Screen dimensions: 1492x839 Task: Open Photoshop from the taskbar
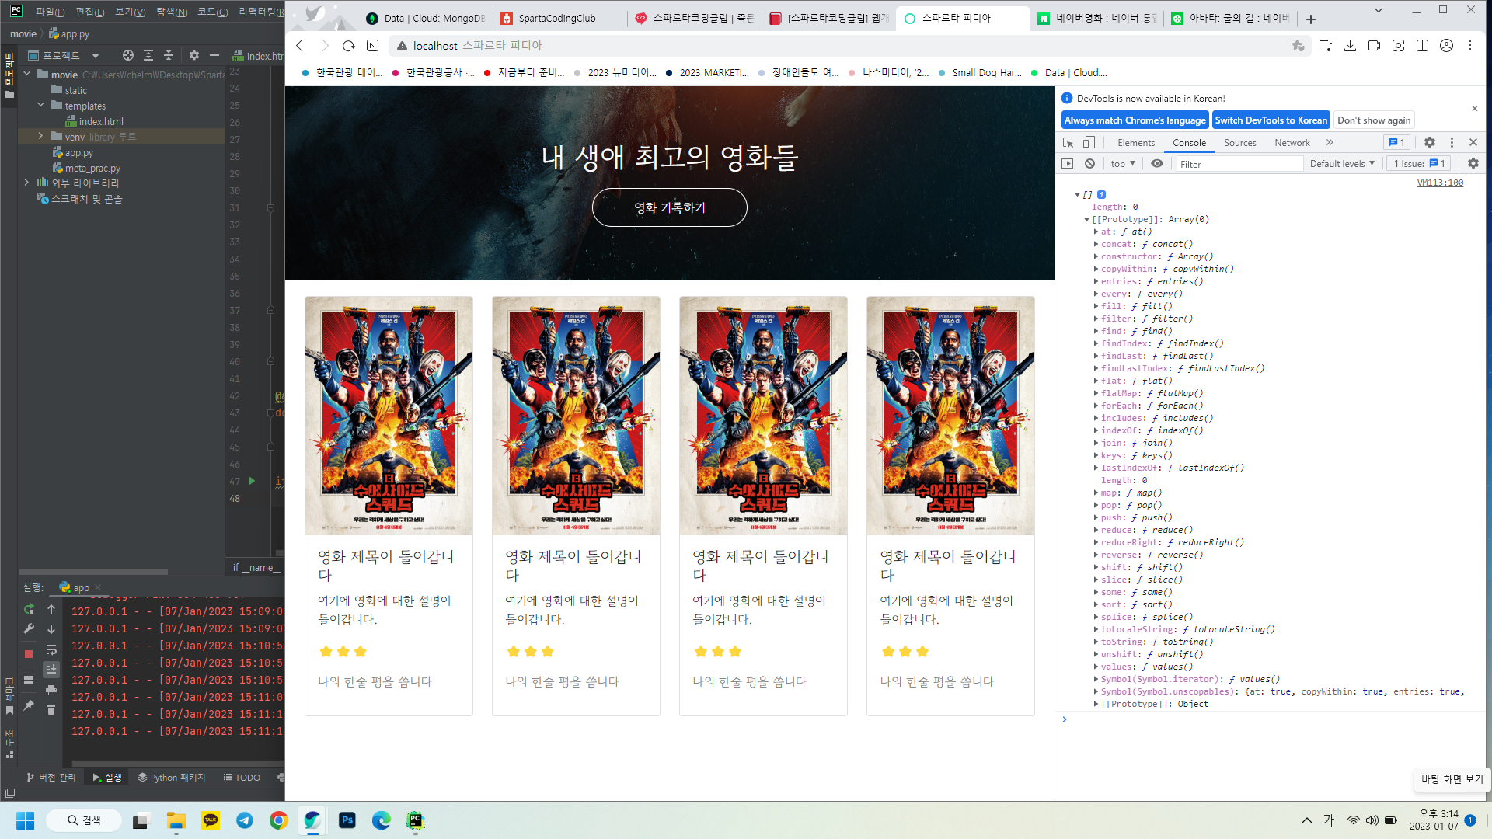pyautogui.click(x=347, y=820)
